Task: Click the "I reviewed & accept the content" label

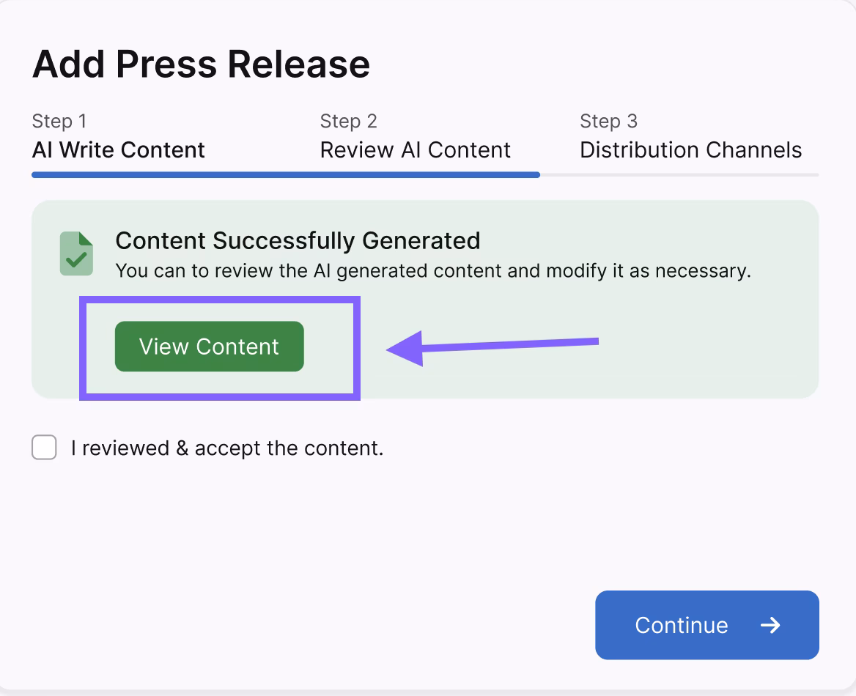Action: (x=227, y=448)
